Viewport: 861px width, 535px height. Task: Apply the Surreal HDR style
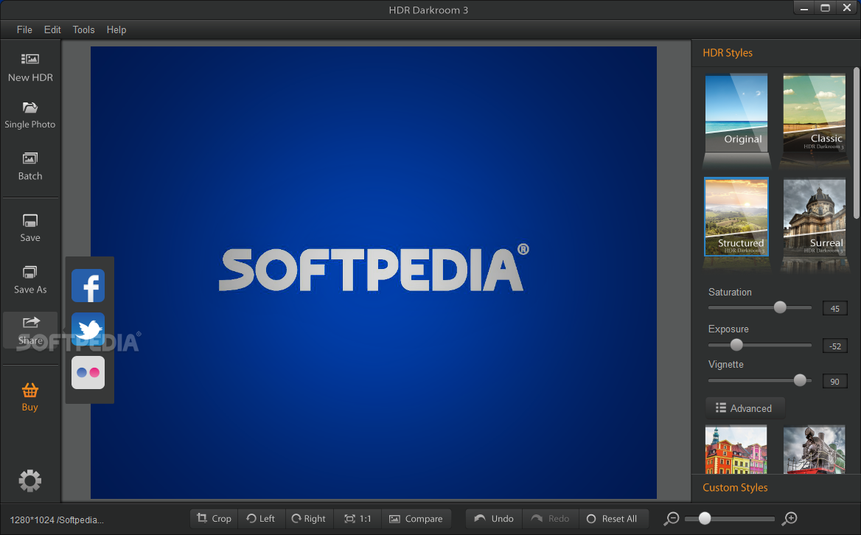pos(815,217)
